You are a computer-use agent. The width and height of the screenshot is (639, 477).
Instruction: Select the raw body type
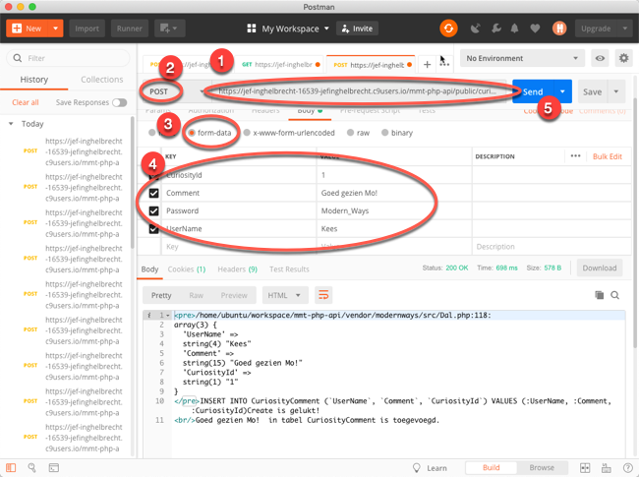click(x=350, y=133)
